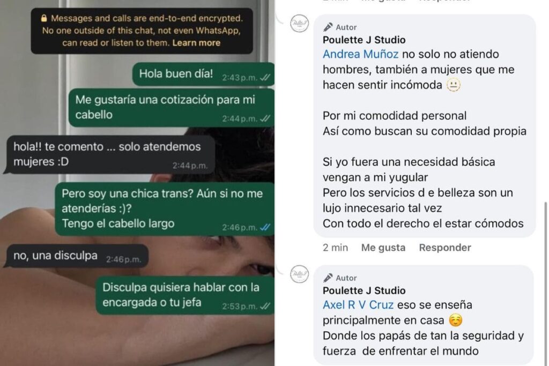
Task: Click the lock icon in encryption notice
Action: 44,18
